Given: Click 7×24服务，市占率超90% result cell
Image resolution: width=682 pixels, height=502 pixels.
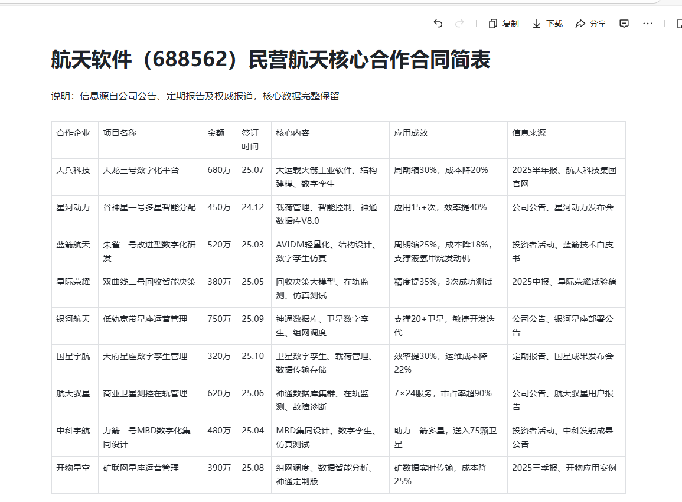Looking at the screenshot, I should coord(448,400).
